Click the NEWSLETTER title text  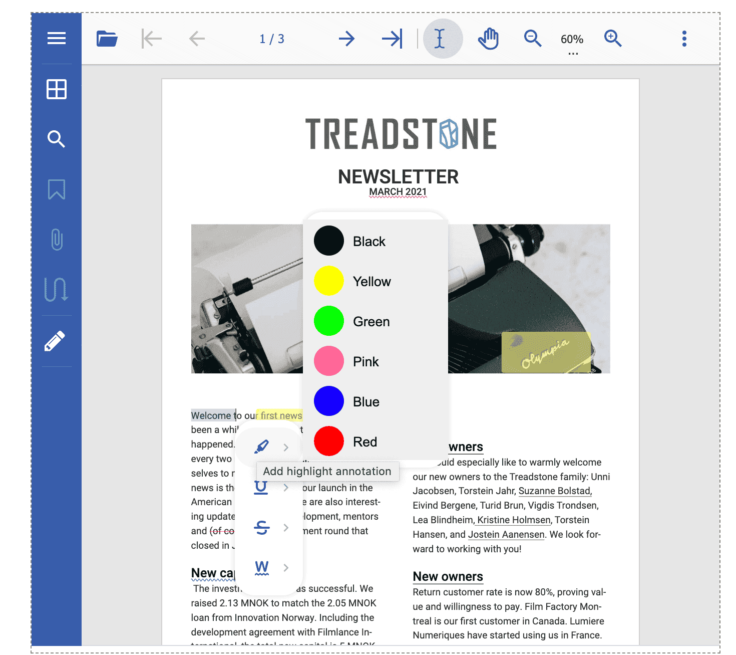(x=398, y=176)
